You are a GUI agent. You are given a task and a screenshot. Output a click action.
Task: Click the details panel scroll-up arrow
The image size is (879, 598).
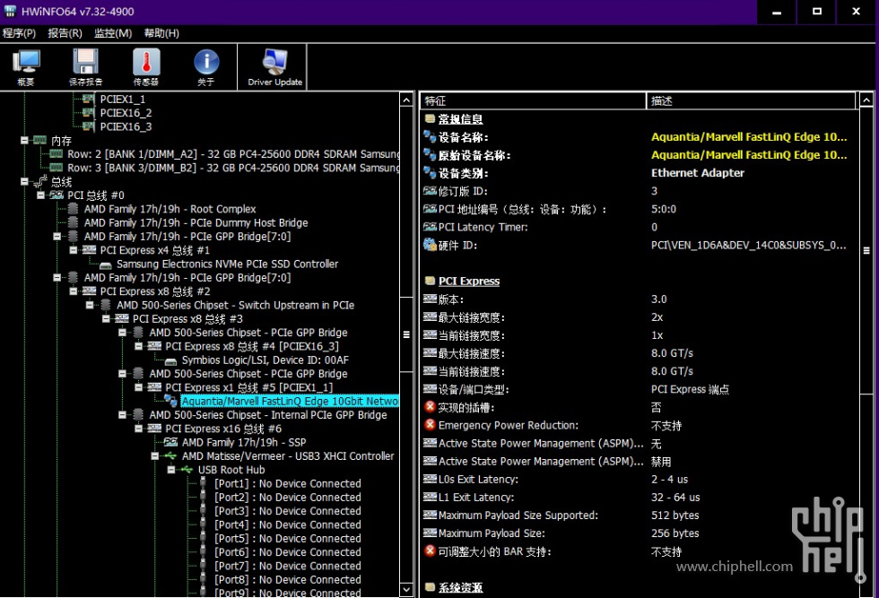(x=866, y=100)
